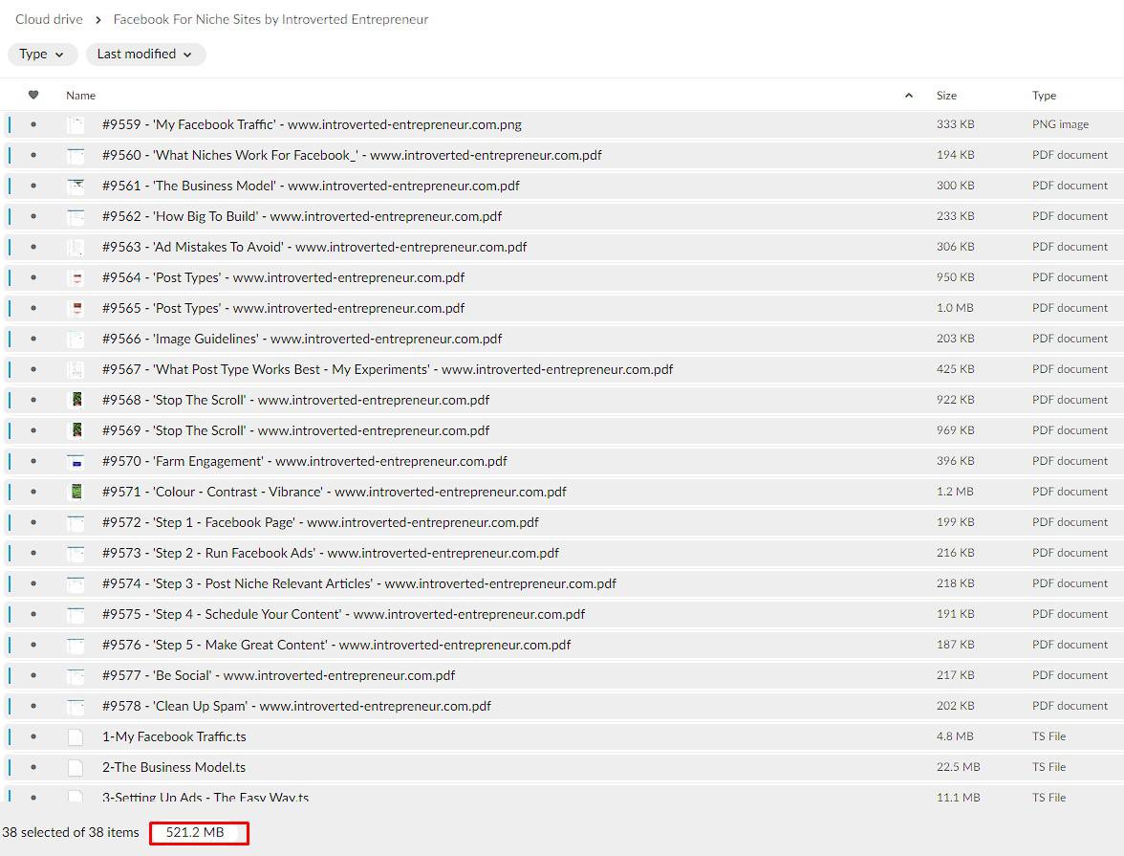Image resolution: width=1124 pixels, height=856 pixels.
Task: Click the "38 selected of 38 items" status text
Action: 71,832
